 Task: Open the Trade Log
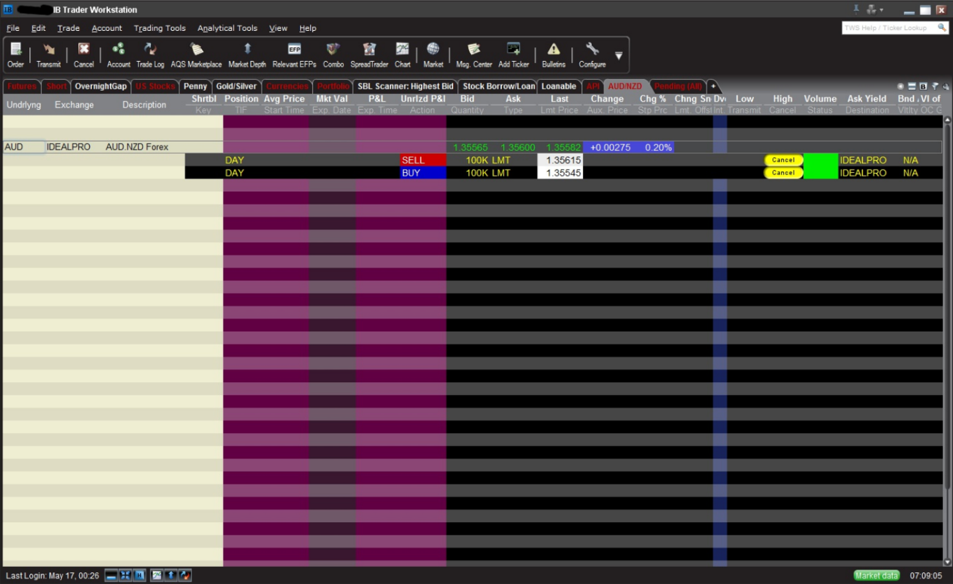pyautogui.click(x=150, y=55)
